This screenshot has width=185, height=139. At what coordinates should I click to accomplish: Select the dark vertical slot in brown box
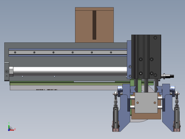click(94, 25)
